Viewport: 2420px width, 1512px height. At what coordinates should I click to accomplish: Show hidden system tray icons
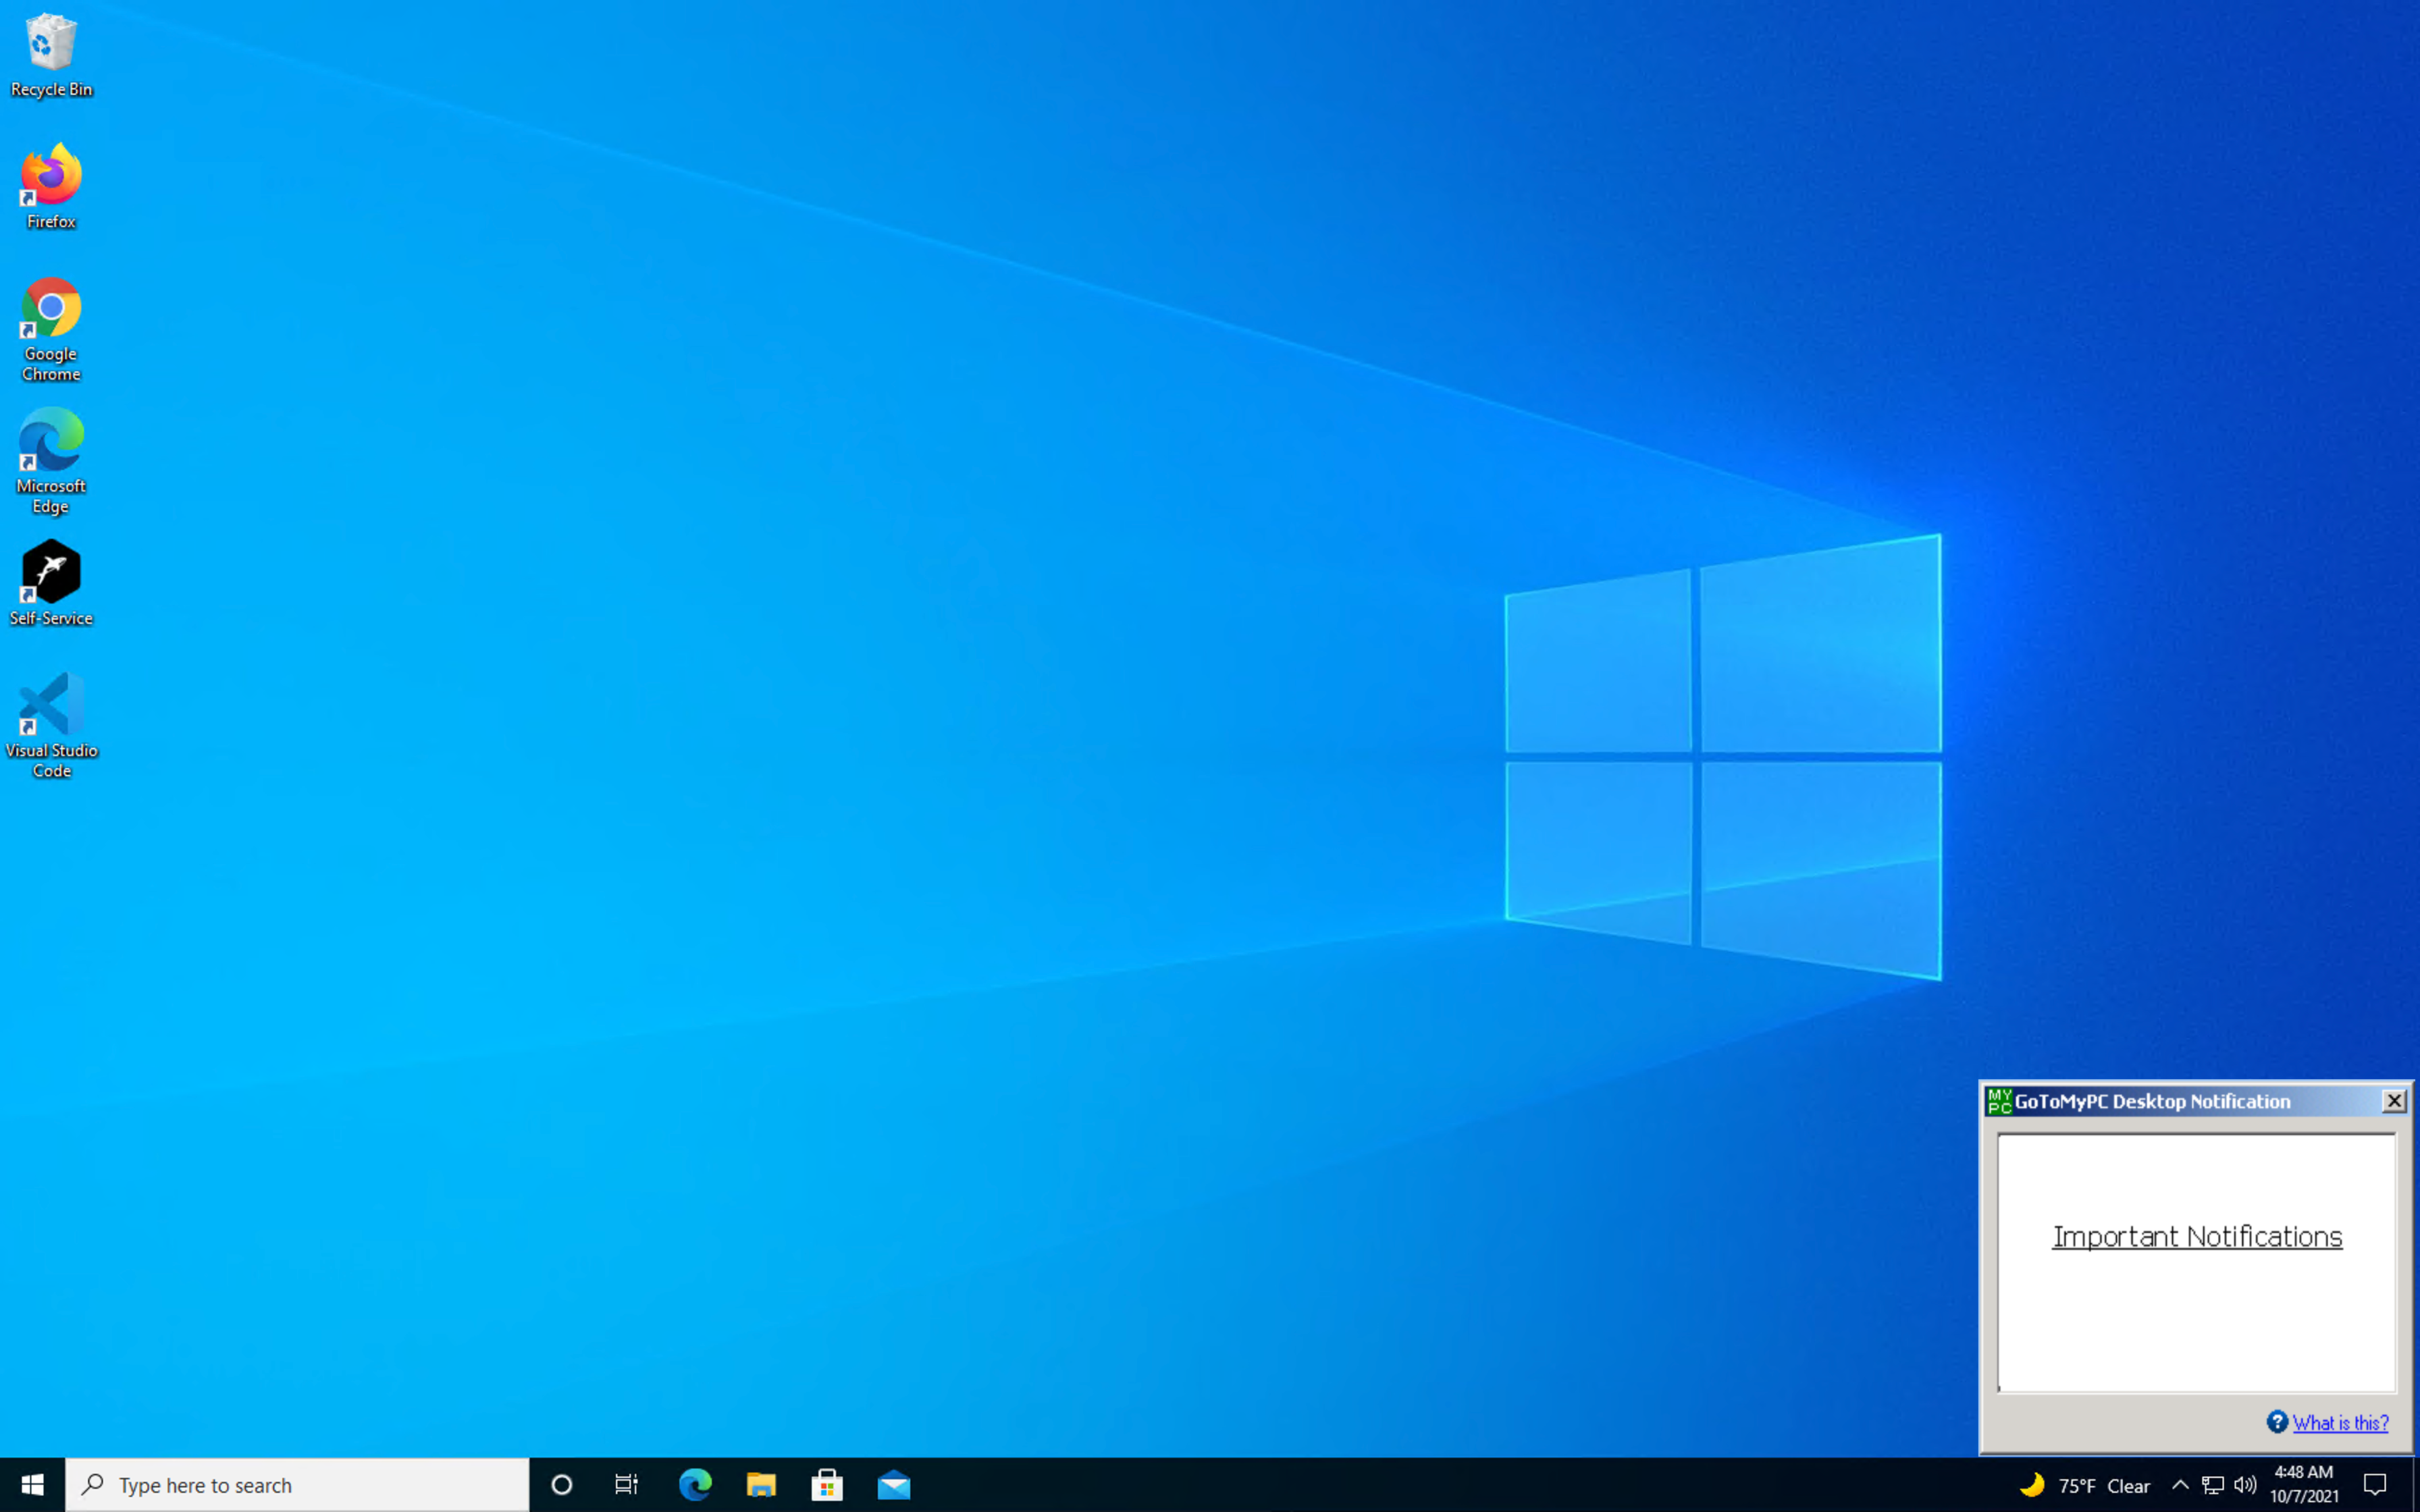[x=2180, y=1485]
